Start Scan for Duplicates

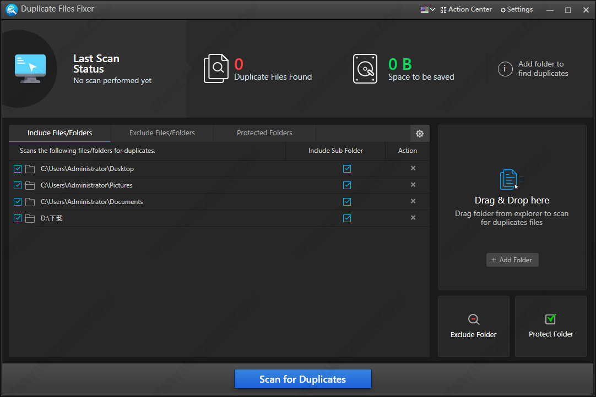click(x=302, y=379)
